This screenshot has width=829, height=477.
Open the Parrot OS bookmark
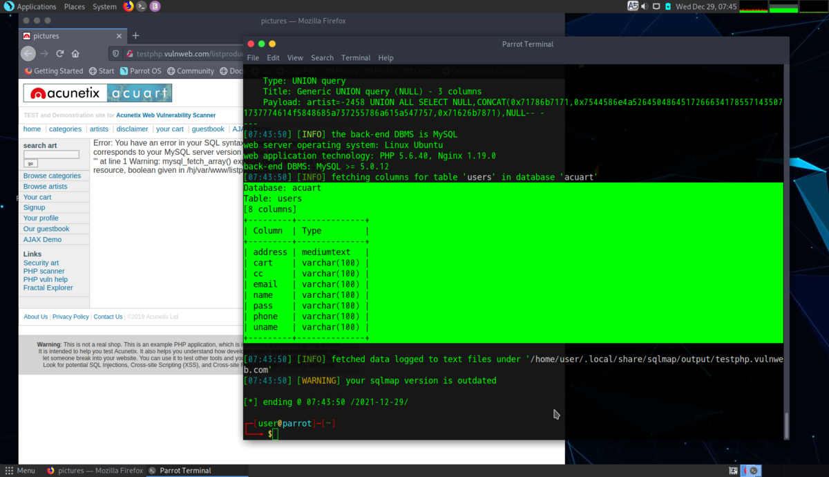coord(141,71)
